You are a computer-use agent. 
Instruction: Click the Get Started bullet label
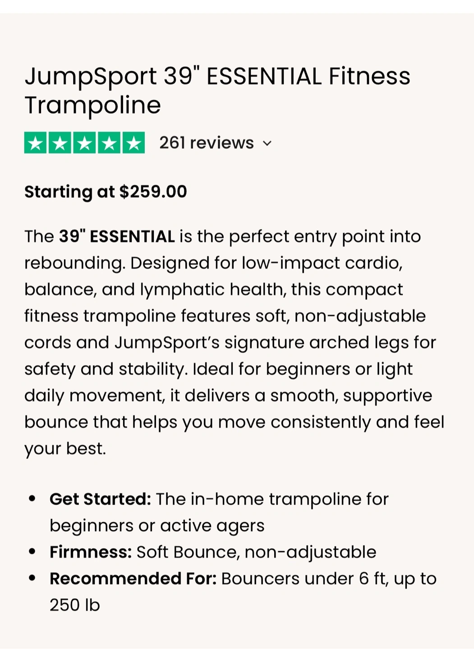click(x=100, y=499)
